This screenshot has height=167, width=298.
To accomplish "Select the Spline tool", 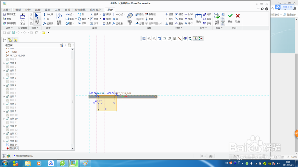I will click(x=82, y=23).
